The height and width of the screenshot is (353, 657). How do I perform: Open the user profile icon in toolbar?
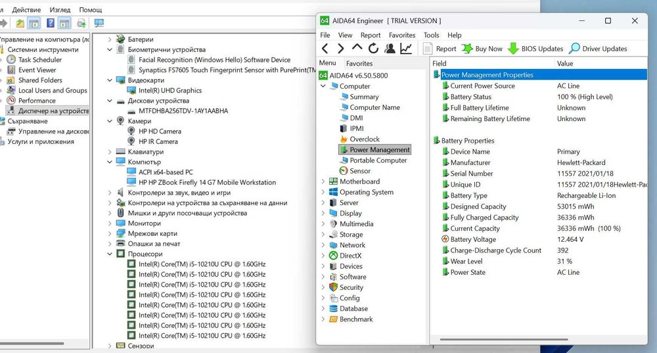click(x=390, y=49)
